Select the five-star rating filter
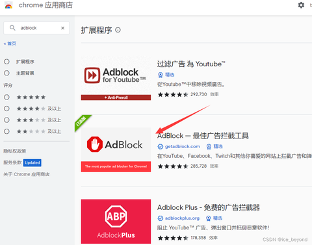This screenshot has height=245, width=312. coord(6,97)
